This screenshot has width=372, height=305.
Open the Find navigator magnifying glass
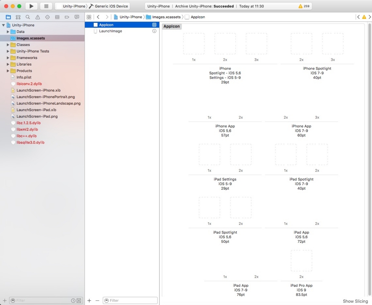pyautogui.click(x=28, y=17)
